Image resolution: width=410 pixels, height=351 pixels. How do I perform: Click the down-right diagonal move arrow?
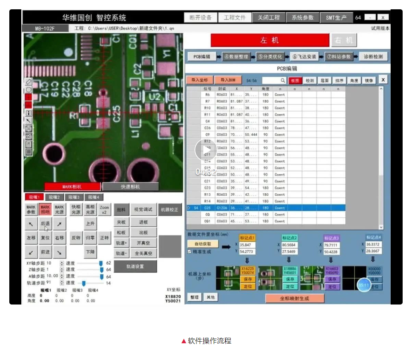point(59,252)
